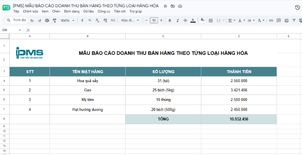Select the THÀNH TIỀN header cell
The width and height of the screenshot is (302, 155).
pyautogui.click(x=239, y=72)
